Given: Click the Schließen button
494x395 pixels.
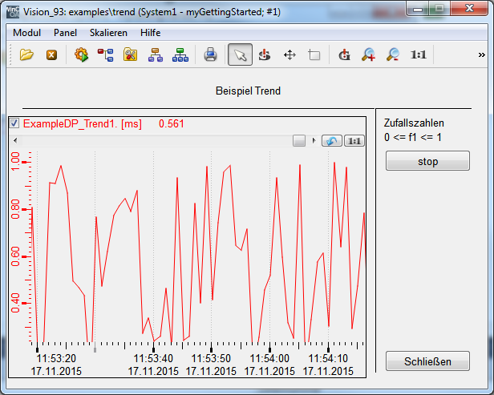Looking at the screenshot, I should point(427,361).
